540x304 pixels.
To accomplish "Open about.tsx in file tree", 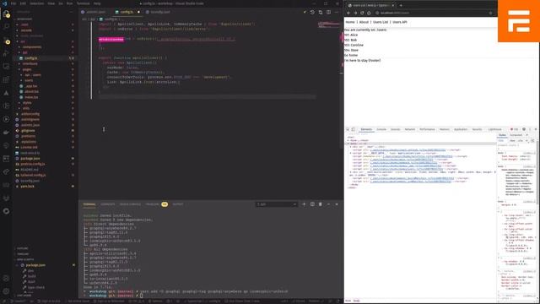I will (x=31, y=92).
